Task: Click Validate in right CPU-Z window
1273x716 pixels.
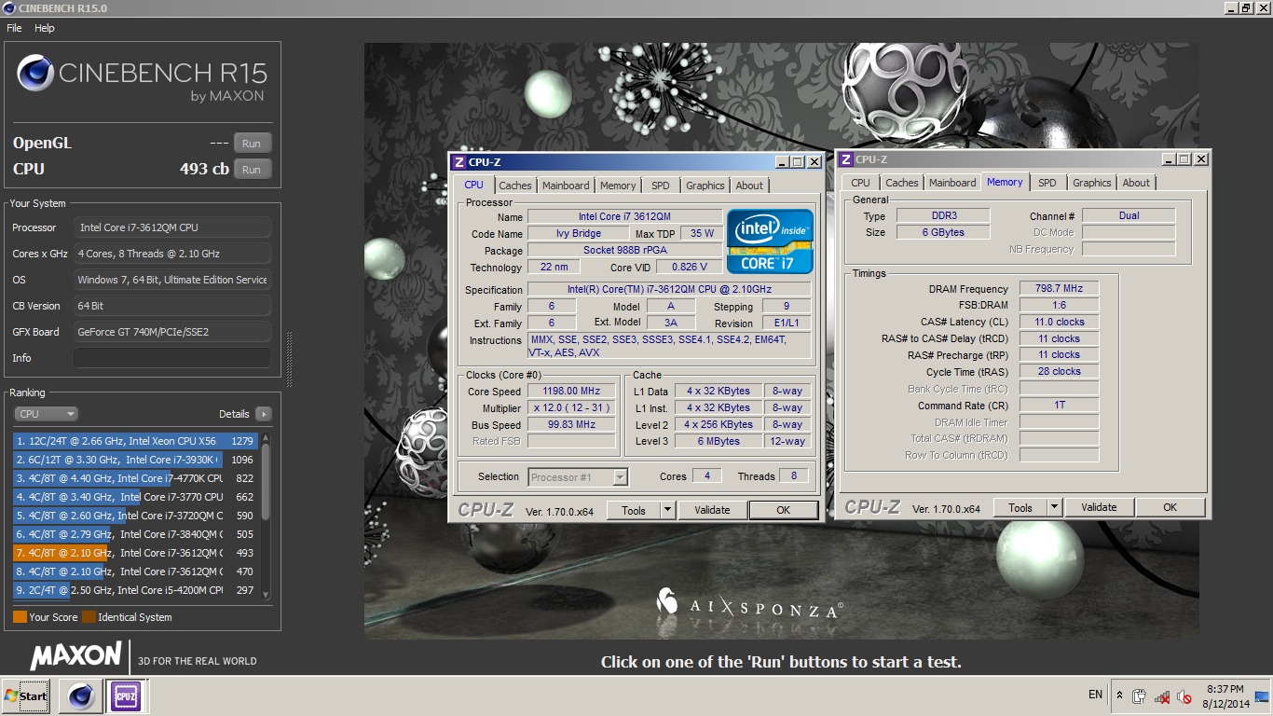Action: click(1099, 507)
